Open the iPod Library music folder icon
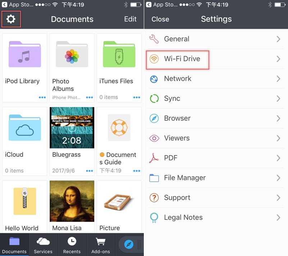The image size is (288, 256). pyautogui.click(x=24, y=54)
